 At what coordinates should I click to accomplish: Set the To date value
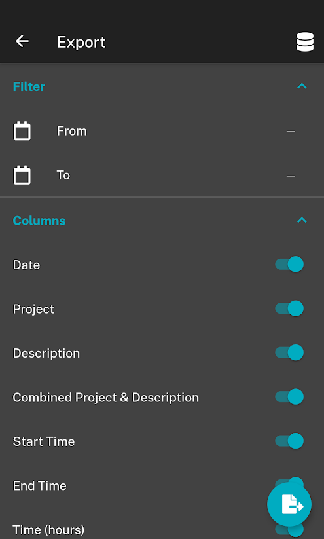pos(291,176)
